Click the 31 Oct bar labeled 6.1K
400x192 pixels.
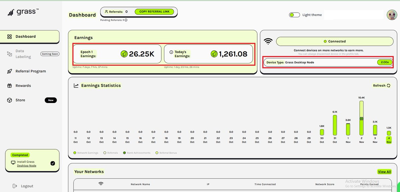point(335,126)
